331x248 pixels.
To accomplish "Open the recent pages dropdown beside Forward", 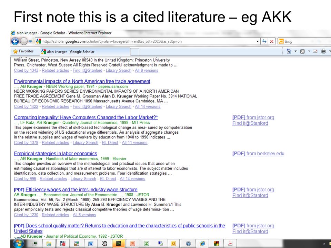I will click(x=30, y=41).
